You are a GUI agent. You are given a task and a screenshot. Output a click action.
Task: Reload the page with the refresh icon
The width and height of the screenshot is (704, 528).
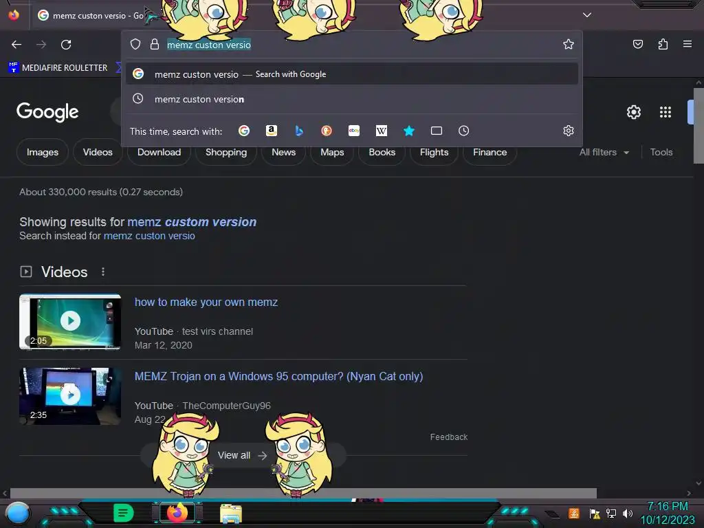click(x=66, y=45)
